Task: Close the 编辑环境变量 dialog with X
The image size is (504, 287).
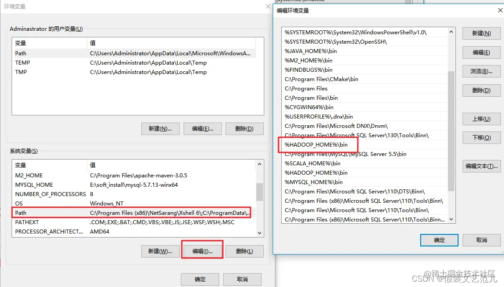Action: pos(500,10)
